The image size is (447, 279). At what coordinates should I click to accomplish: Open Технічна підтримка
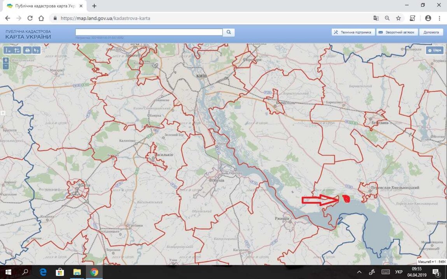[353, 32]
